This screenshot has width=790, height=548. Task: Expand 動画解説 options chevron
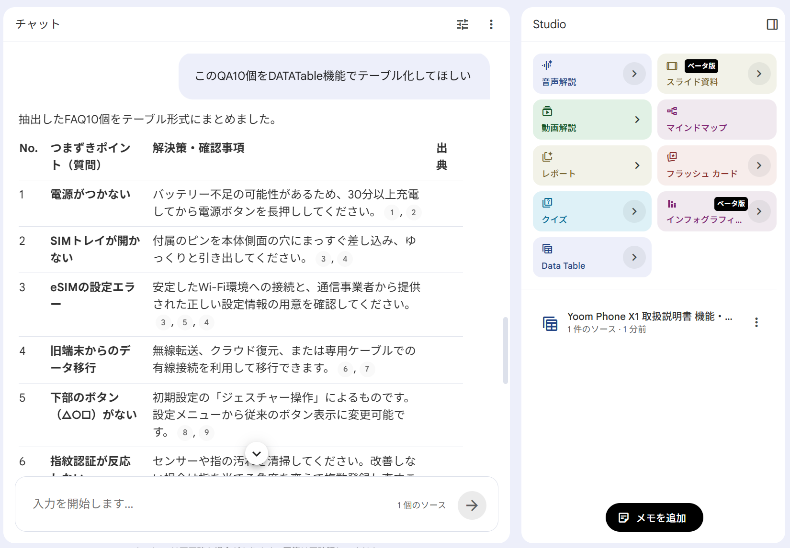tap(637, 120)
